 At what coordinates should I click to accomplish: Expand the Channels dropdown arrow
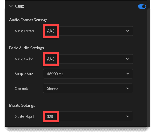(x=128, y=88)
